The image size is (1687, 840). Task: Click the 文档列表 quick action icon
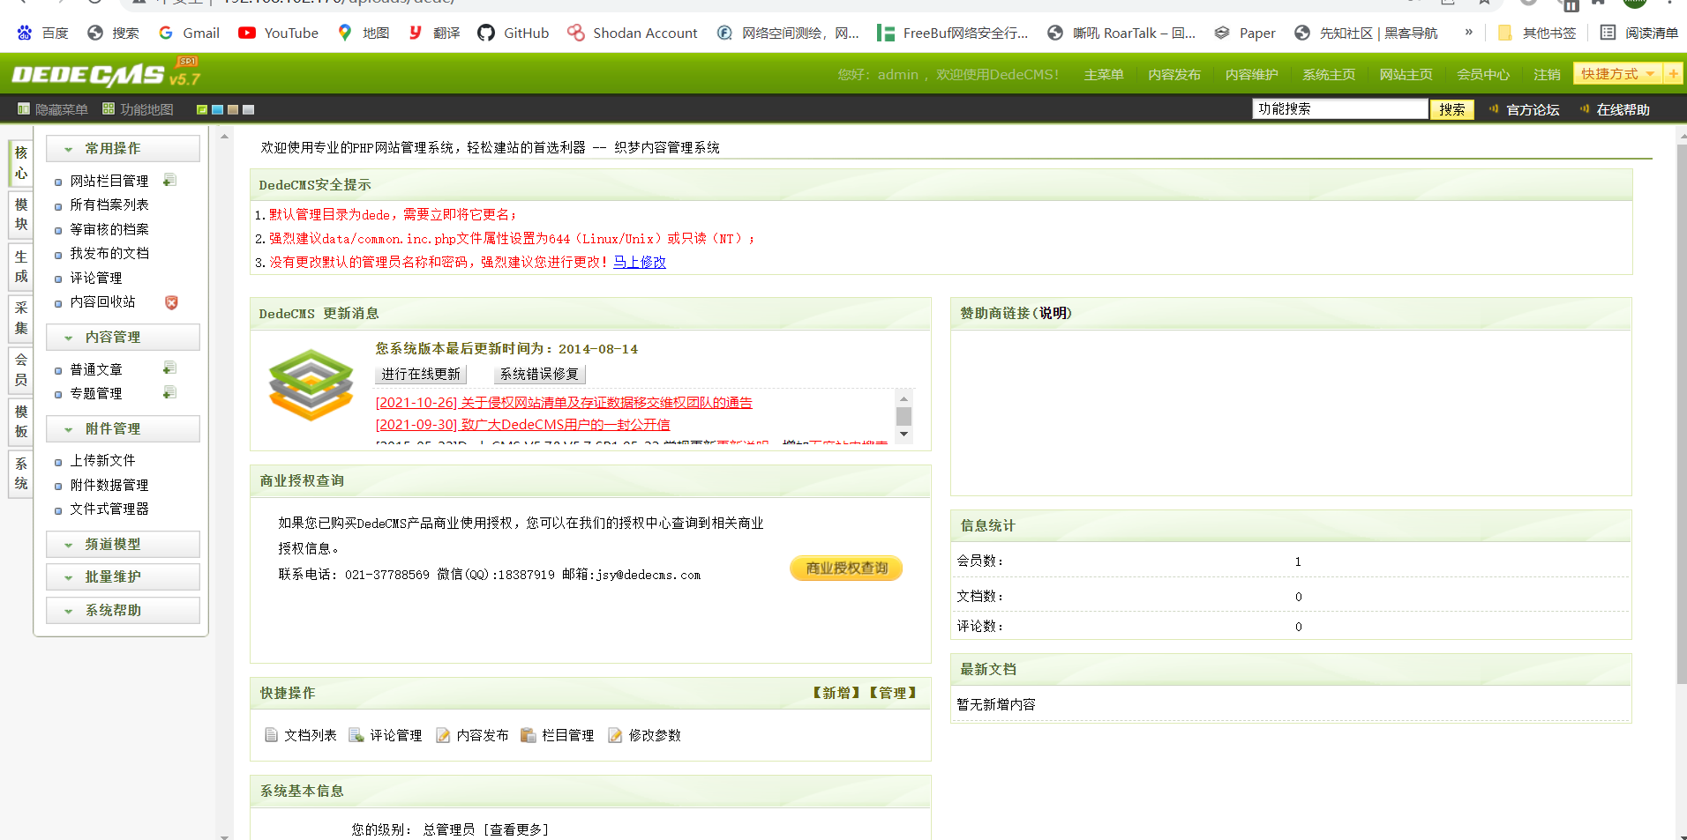pyautogui.click(x=272, y=735)
